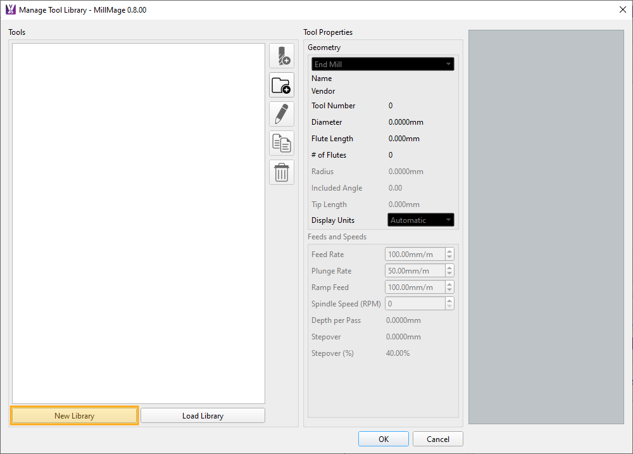Screen dimensions: 633x454
Task: Click the add new tool icon
Action: click(x=282, y=56)
